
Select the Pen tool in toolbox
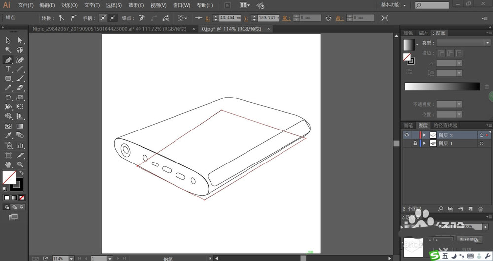click(x=8, y=60)
